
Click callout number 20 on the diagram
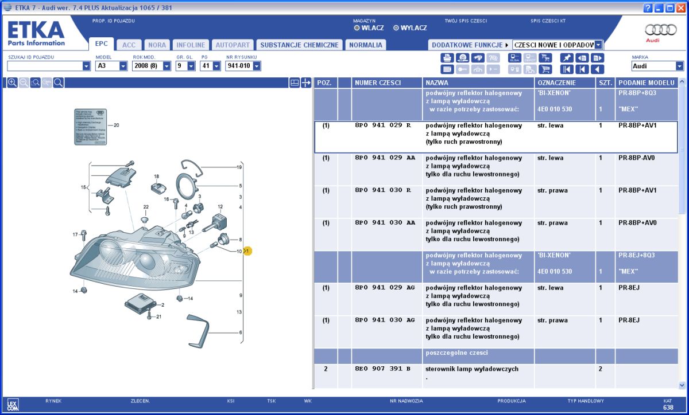pyautogui.click(x=116, y=125)
